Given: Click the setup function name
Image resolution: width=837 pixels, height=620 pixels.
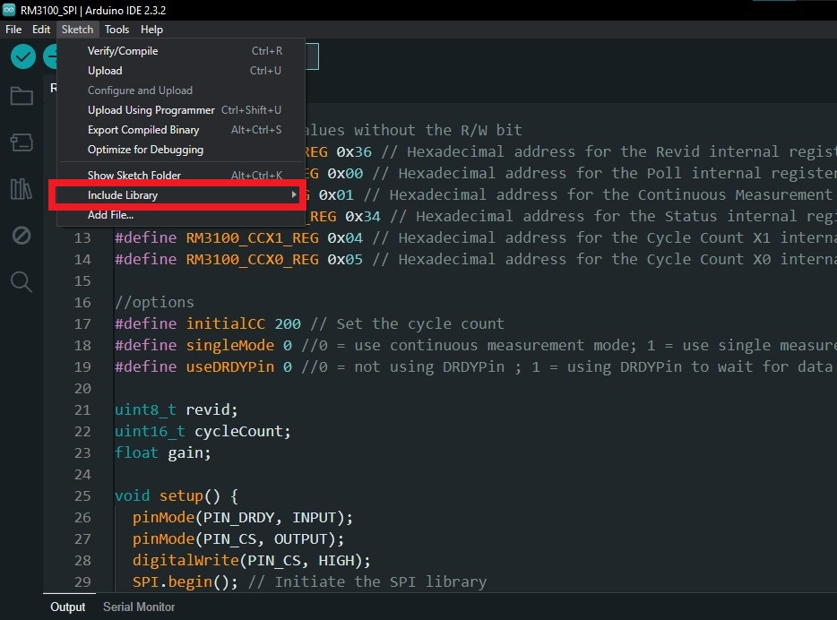Looking at the screenshot, I should point(181,495).
